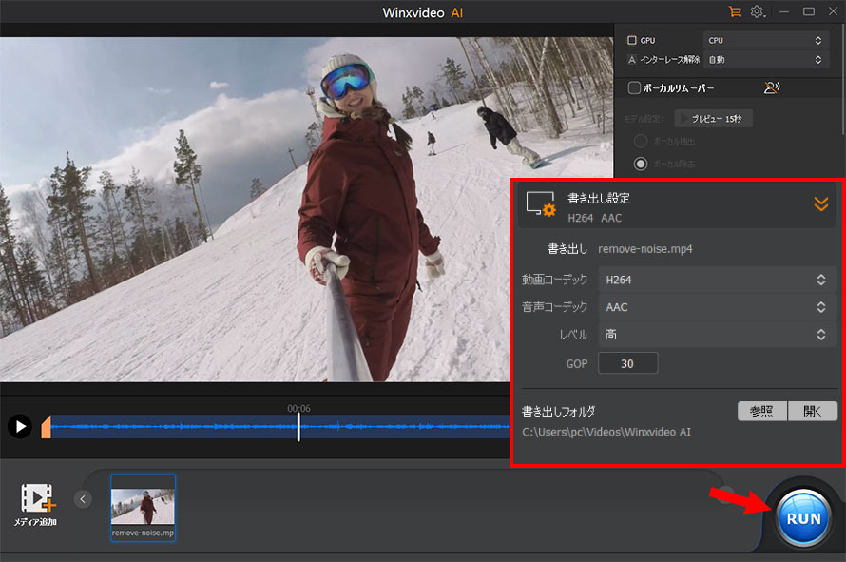Click the white playhead on waveform timeline
This screenshot has width=846, height=562.
(x=298, y=426)
